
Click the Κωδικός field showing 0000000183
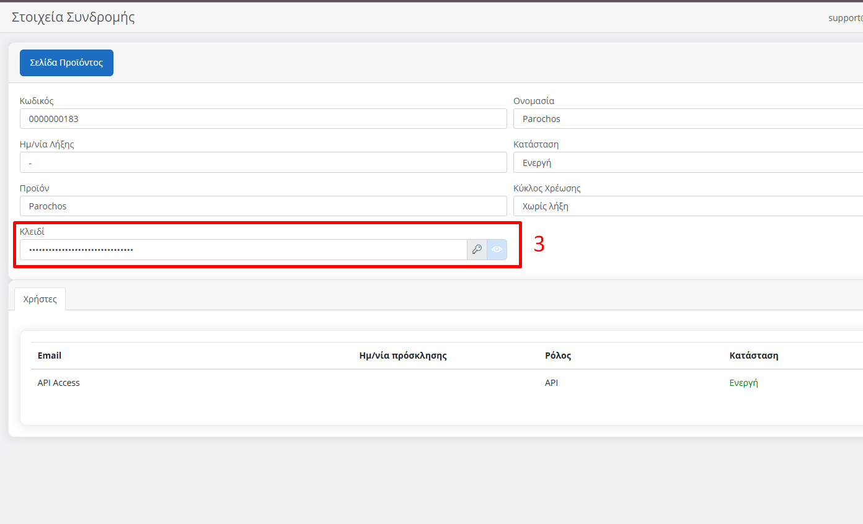263,119
